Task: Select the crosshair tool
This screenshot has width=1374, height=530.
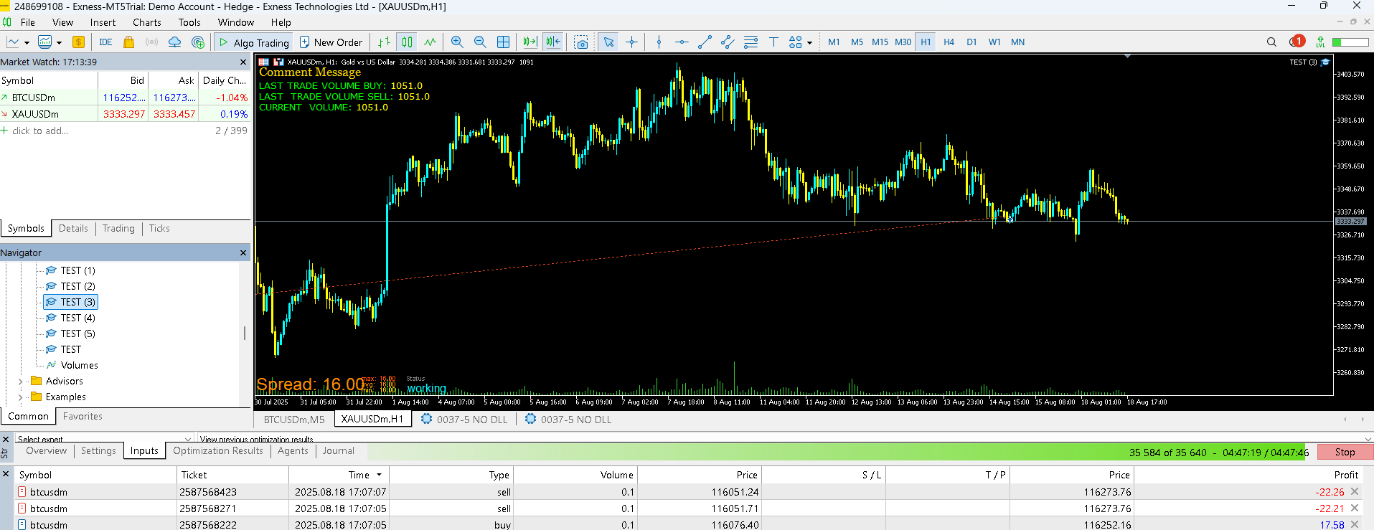Action: (x=631, y=42)
